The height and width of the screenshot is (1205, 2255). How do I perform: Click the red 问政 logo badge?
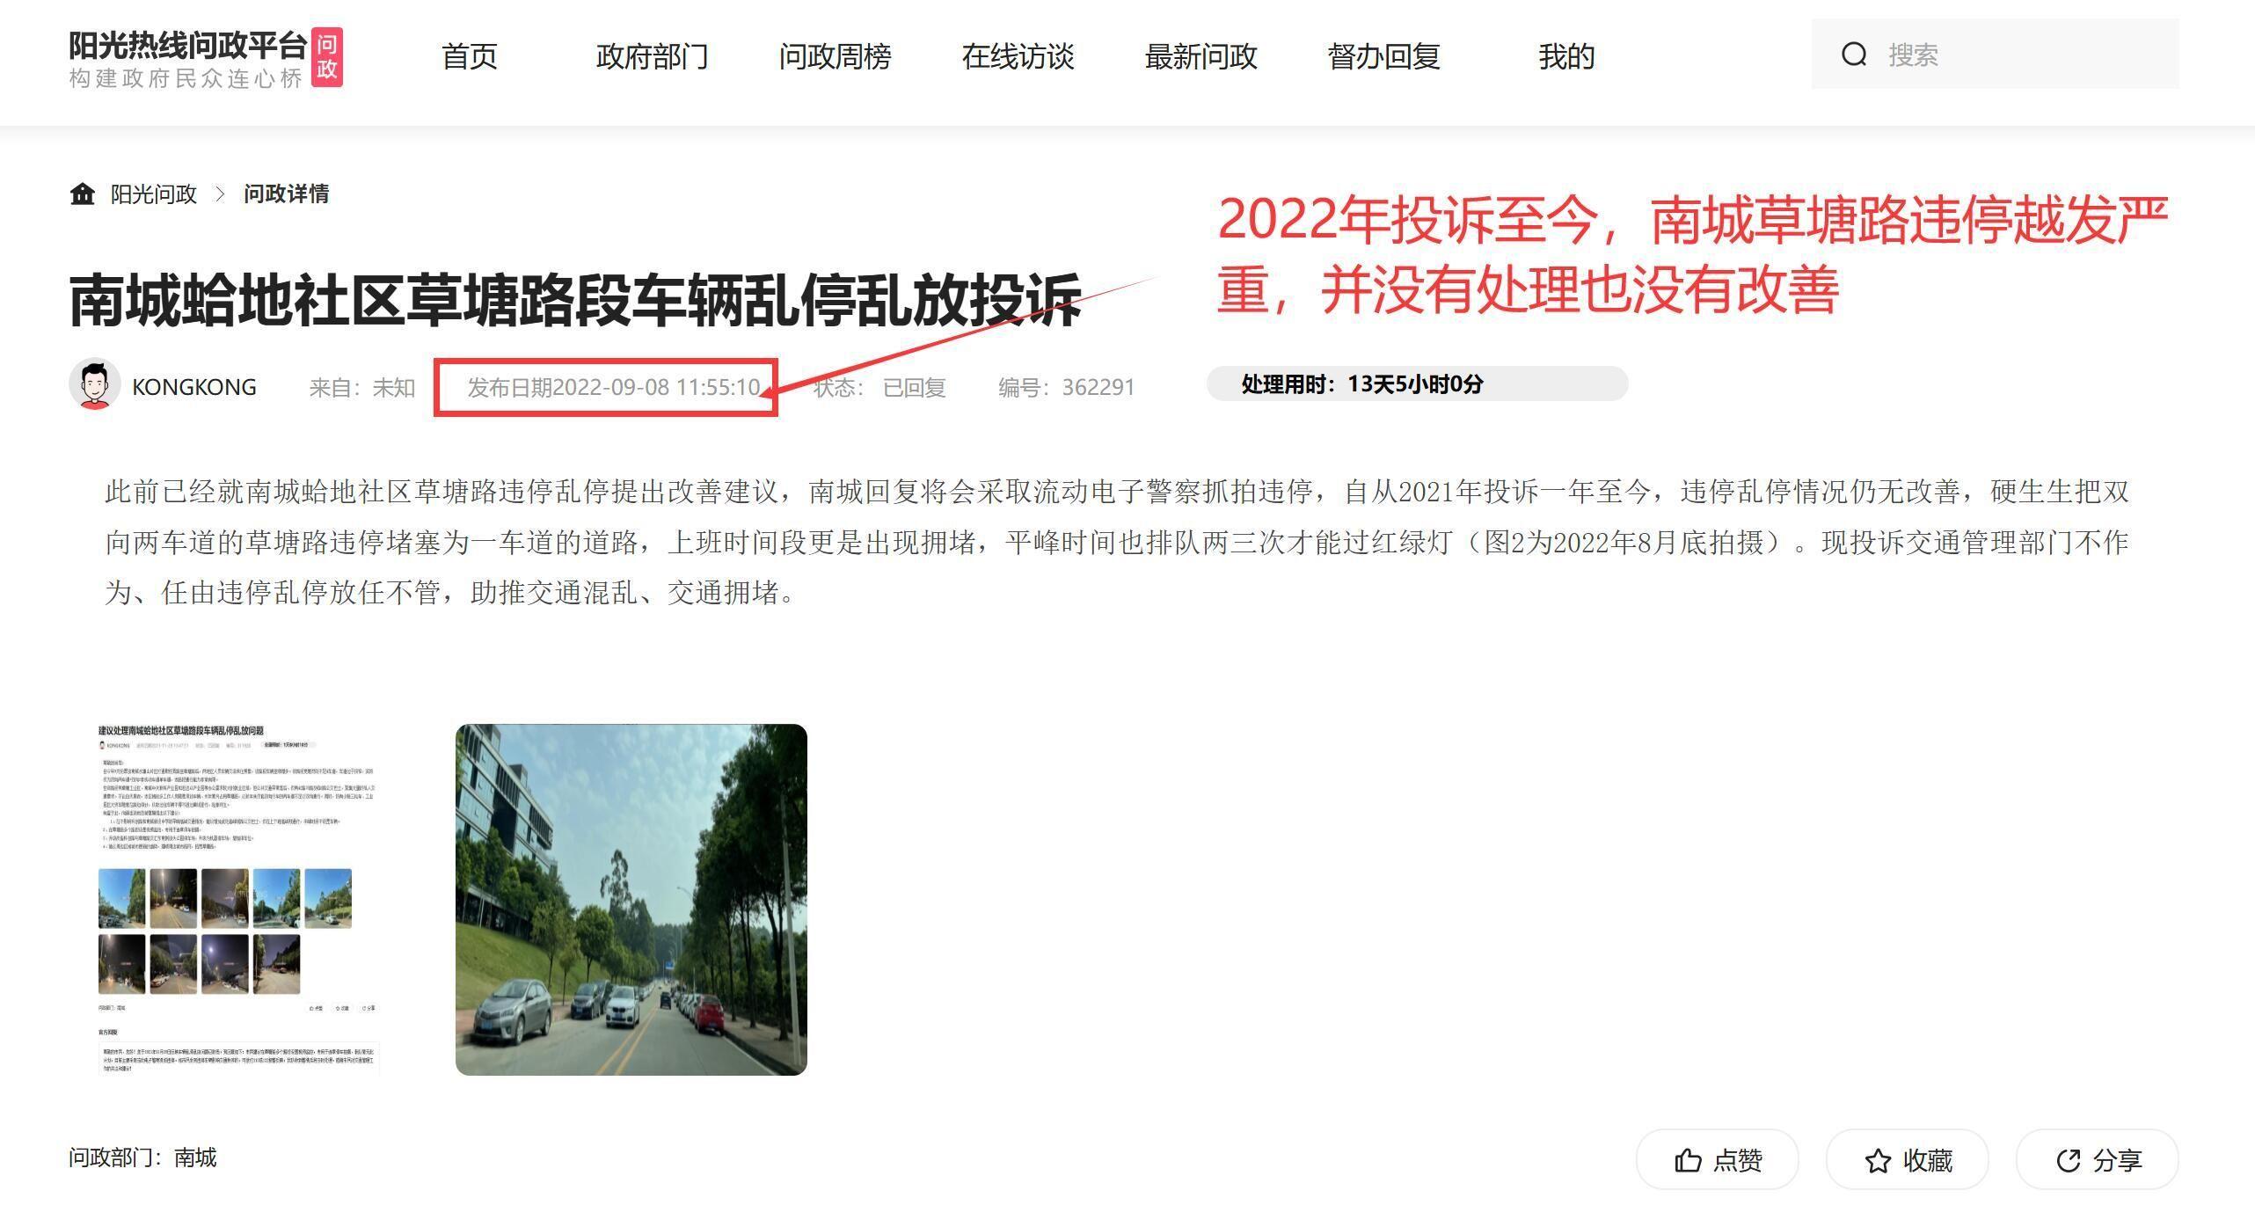tap(327, 57)
